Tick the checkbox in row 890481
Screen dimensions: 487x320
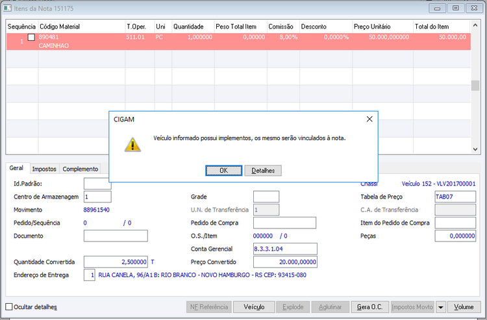point(31,37)
